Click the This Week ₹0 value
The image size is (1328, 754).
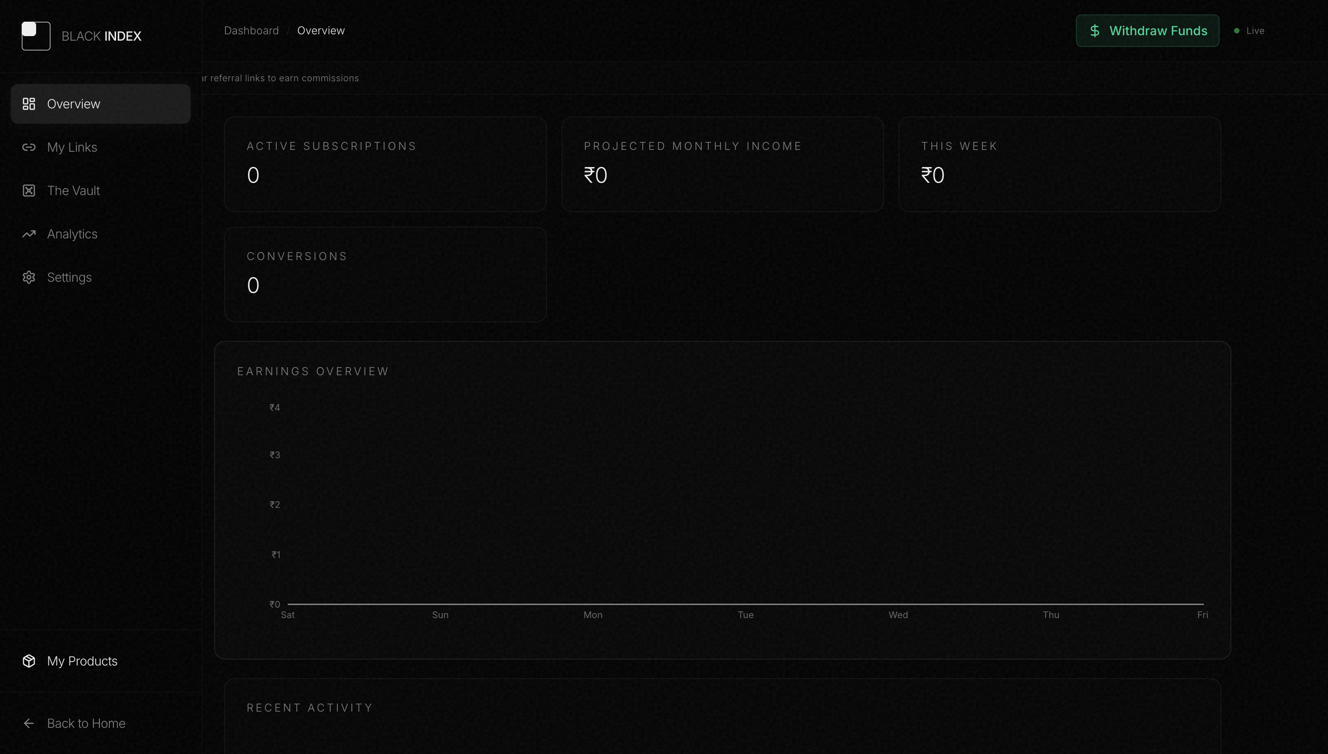pyautogui.click(x=933, y=176)
